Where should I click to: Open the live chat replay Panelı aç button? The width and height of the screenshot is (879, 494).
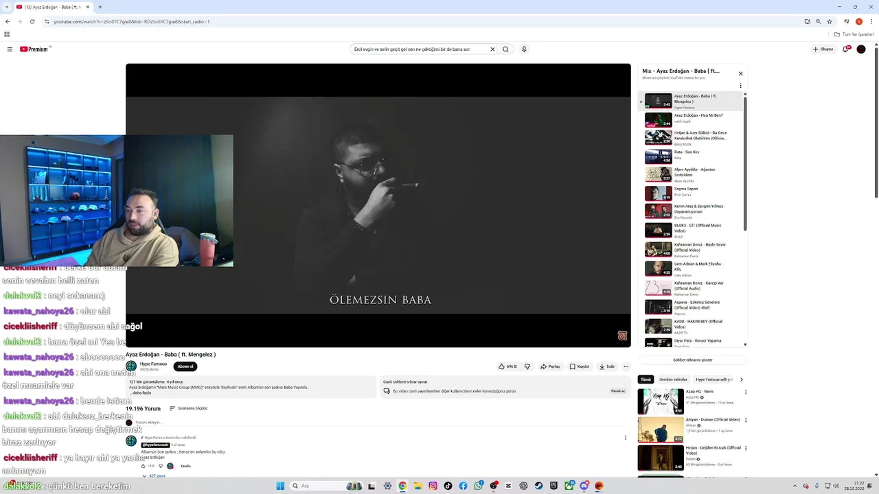point(618,391)
